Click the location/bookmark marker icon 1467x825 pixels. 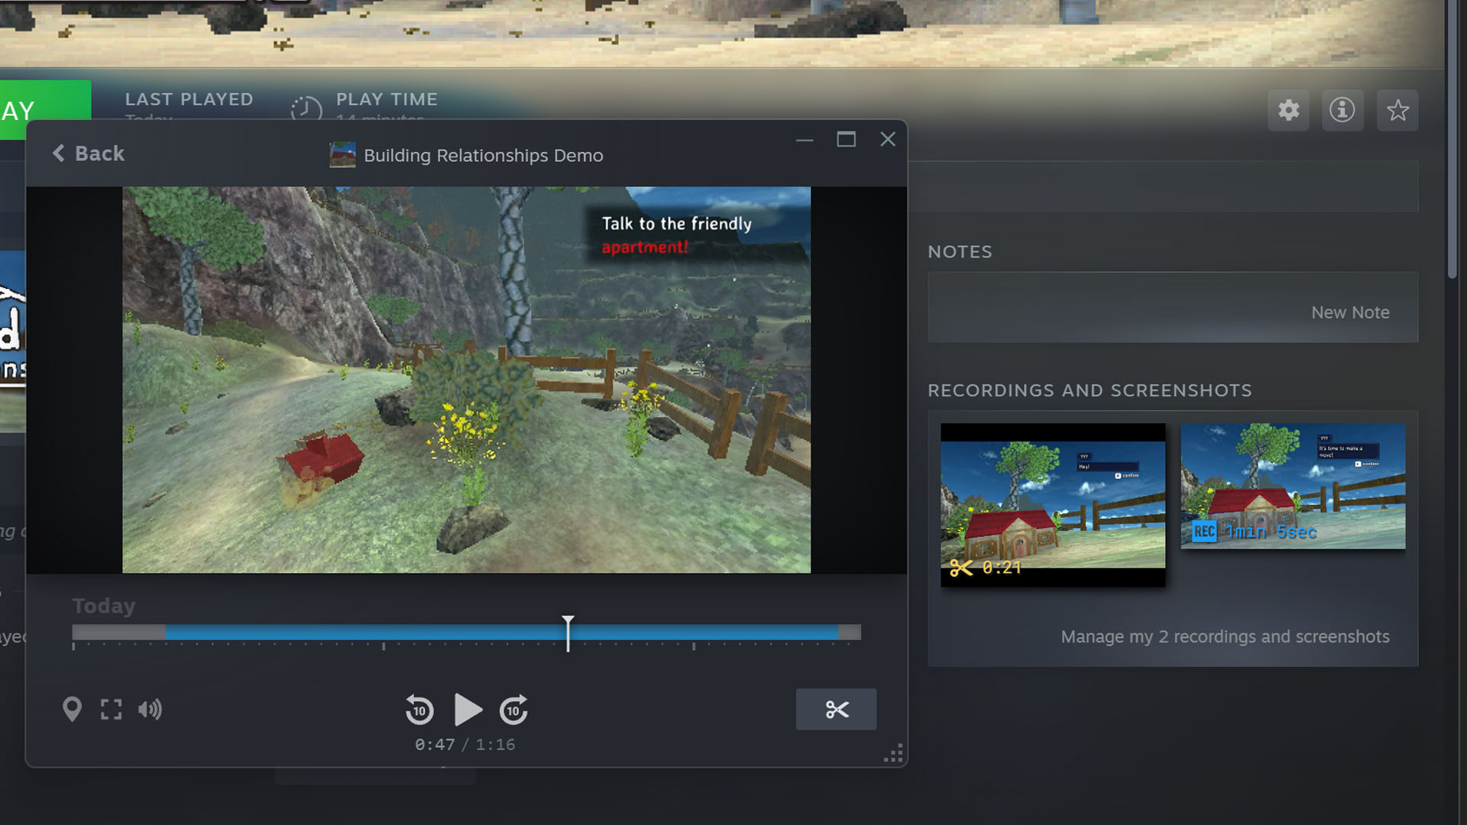click(73, 708)
